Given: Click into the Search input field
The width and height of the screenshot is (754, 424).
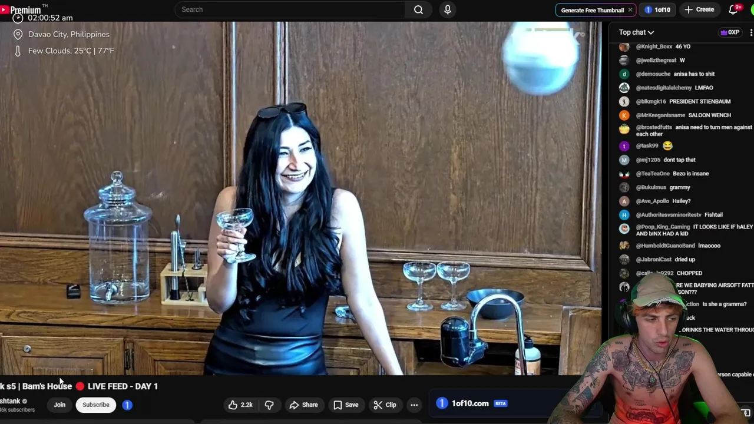Looking at the screenshot, I should 291,9.
